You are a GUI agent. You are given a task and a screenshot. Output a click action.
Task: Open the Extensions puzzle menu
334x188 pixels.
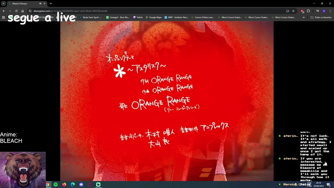click(x=308, y=11)
